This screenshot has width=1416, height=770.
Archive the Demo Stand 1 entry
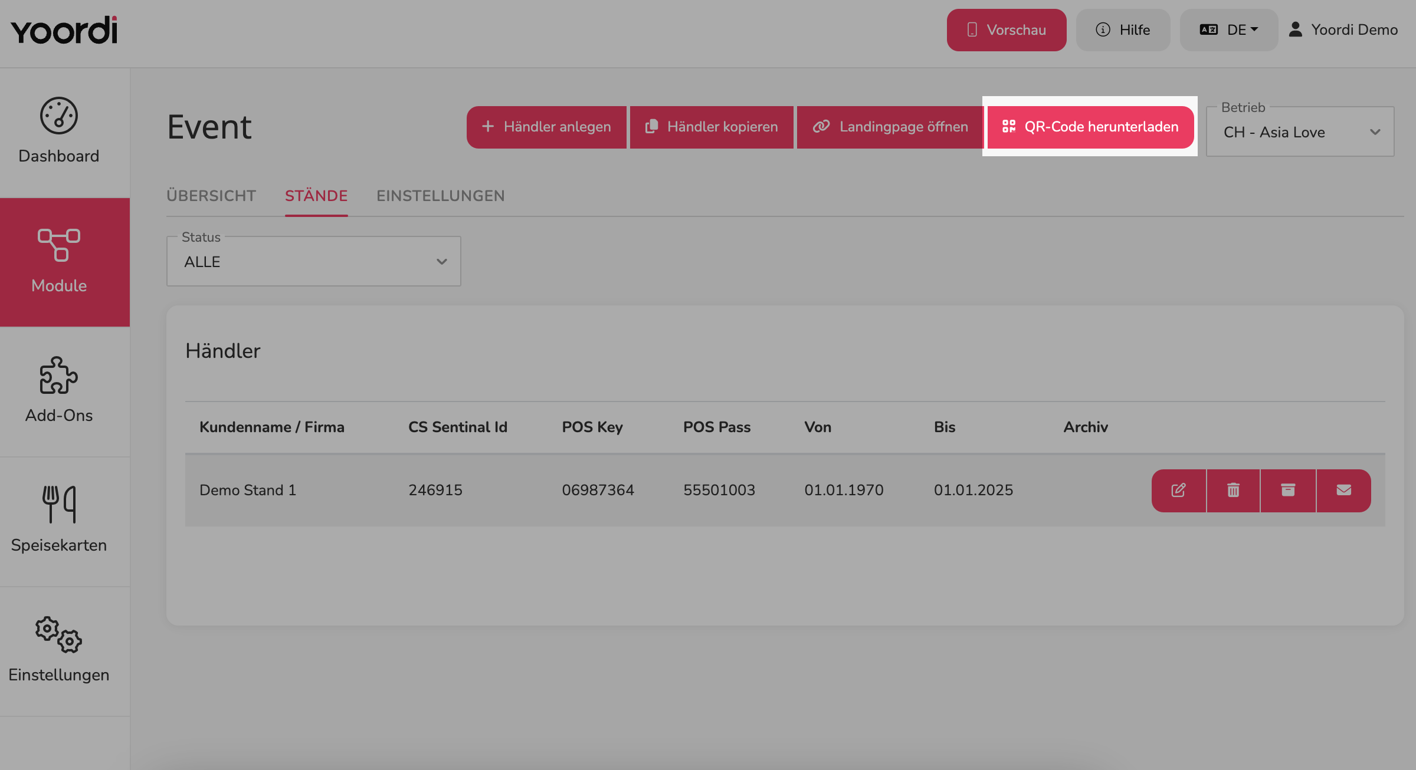point(1288,490)
